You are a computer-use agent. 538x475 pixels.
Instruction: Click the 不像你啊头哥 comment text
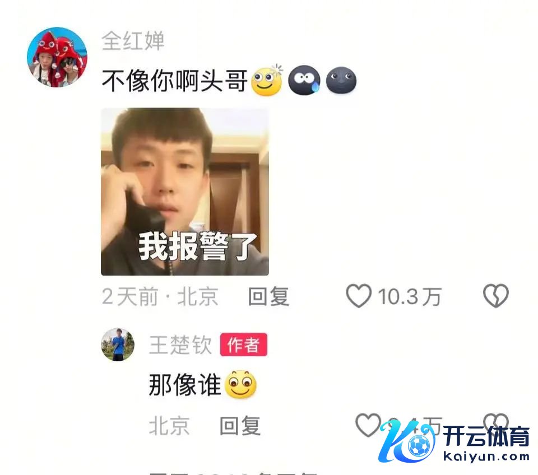tap(175, 81)
